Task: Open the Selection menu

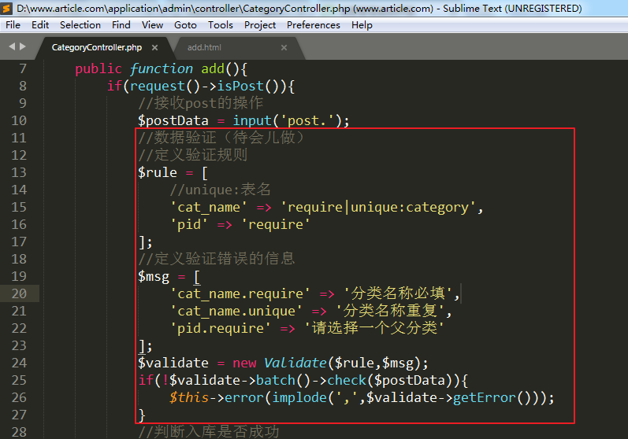Action: [80, 24]
